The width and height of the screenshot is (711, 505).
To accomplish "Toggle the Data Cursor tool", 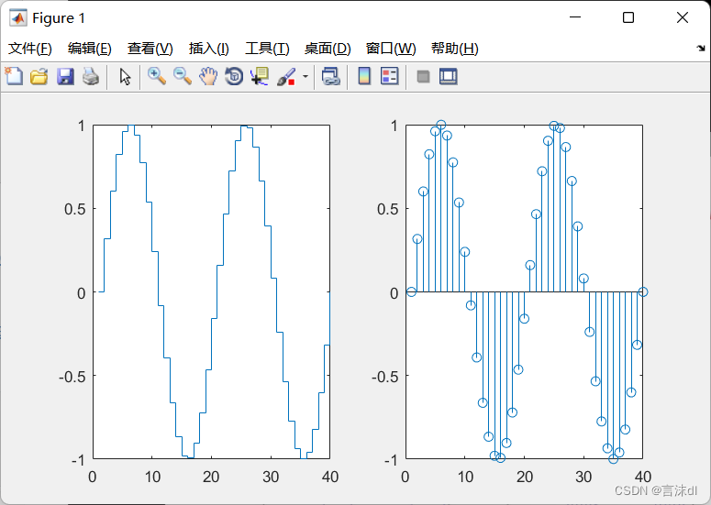I will coord(260,77).
